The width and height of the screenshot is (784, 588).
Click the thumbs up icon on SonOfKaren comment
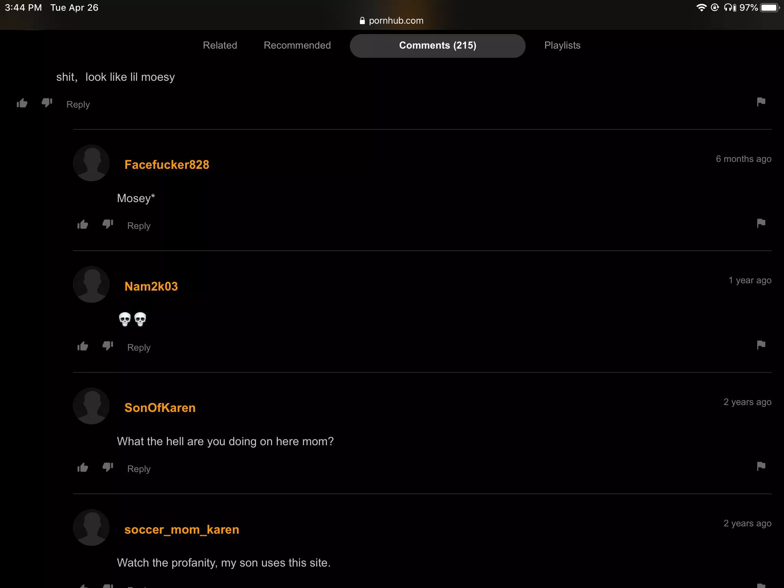click(x=83, y=467)
